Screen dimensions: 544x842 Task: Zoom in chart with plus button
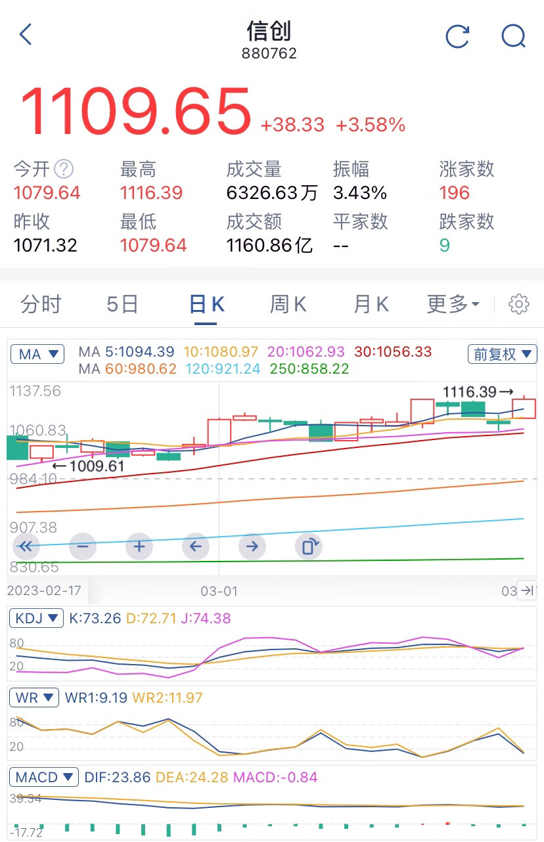[x=139, y=546]
